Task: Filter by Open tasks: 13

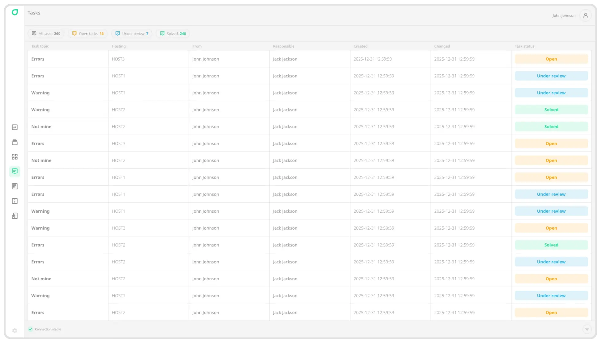Action: [88, 34]
